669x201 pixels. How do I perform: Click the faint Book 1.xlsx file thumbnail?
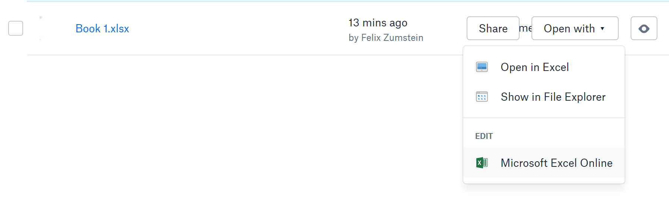click(42, 28)
